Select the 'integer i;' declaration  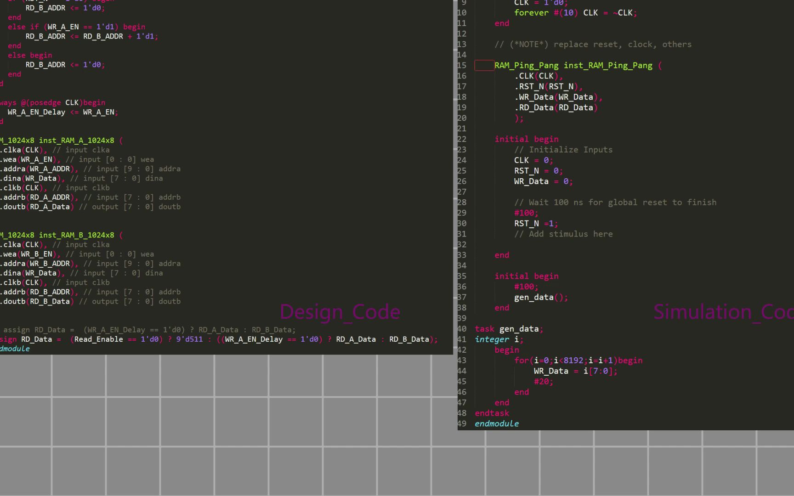(499, 339)
